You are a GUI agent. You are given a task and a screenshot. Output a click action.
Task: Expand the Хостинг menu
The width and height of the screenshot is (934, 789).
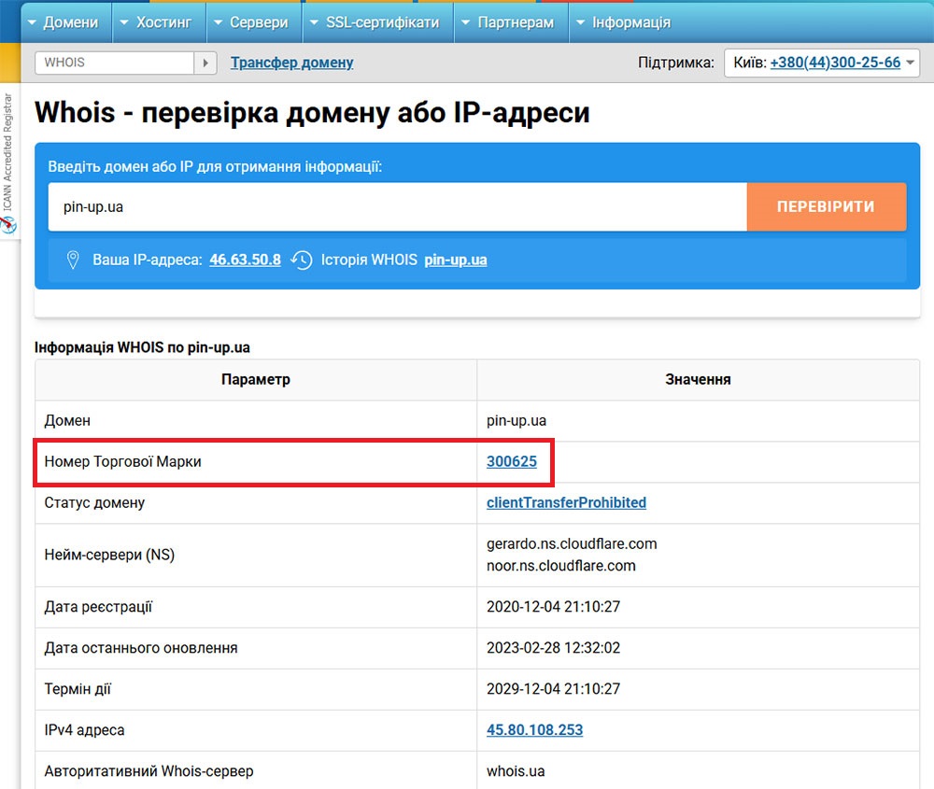154,22
